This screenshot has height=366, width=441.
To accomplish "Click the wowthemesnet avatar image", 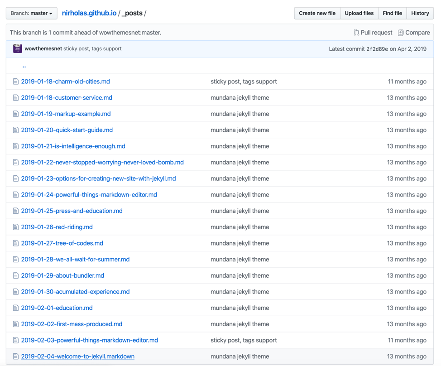I will 18,48.
